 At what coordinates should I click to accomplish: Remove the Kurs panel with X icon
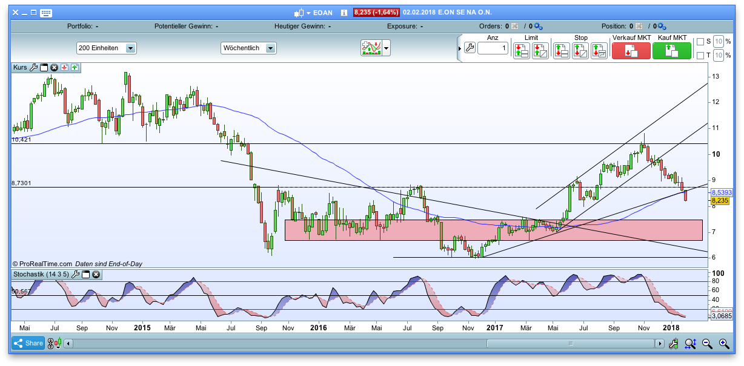coord(54,68)
